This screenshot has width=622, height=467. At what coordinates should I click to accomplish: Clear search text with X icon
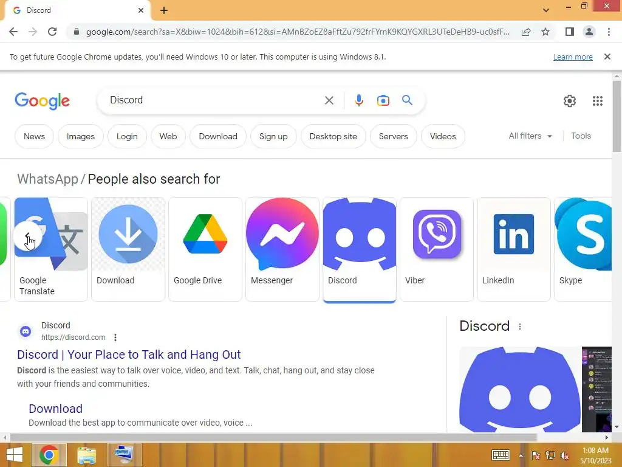coord(329,100)
